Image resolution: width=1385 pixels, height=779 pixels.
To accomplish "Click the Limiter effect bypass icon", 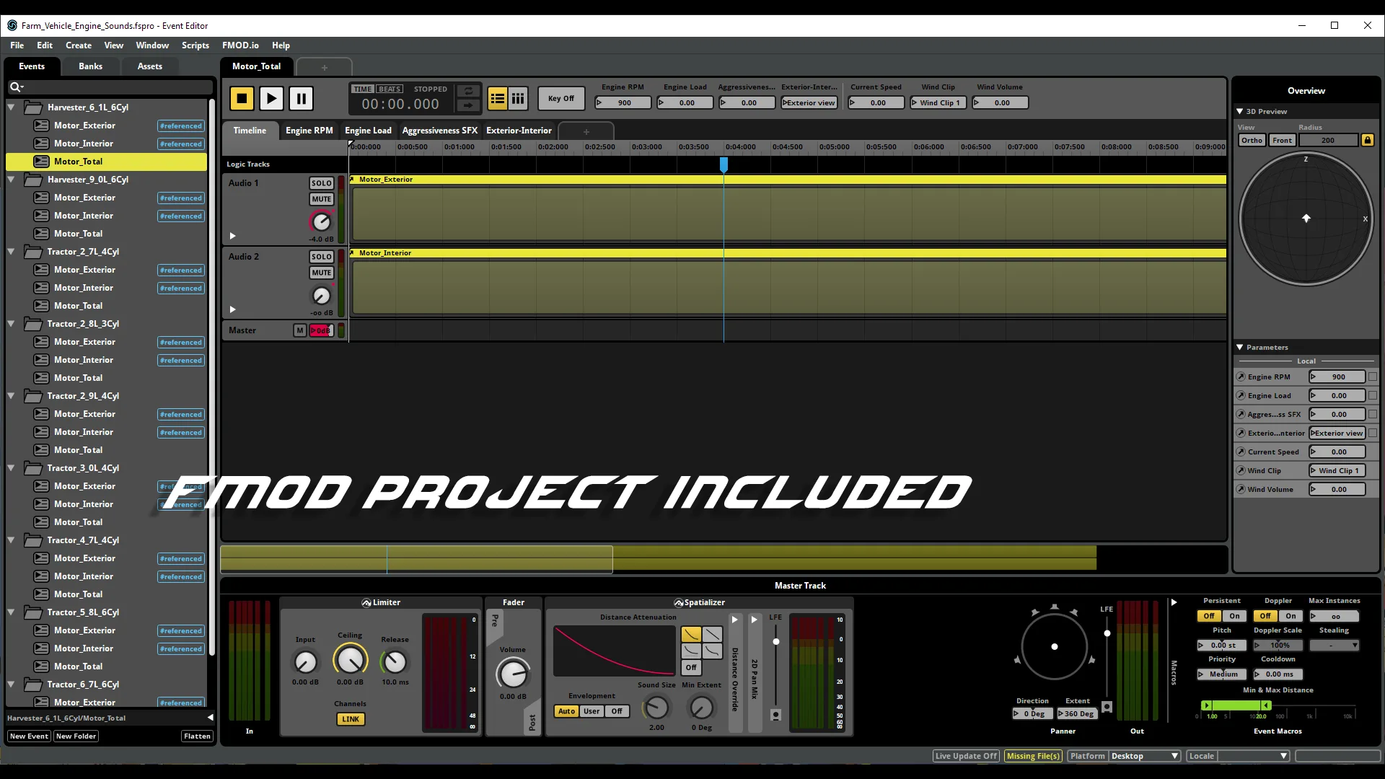I will pyautogui.click(x=366, y=603).
